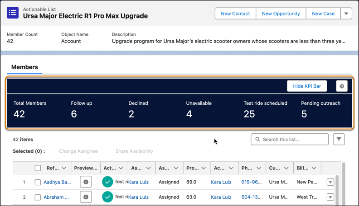Select the checkbox for Aadhya Ba... row
The image size is (359, 206).
tap(38, 182)
